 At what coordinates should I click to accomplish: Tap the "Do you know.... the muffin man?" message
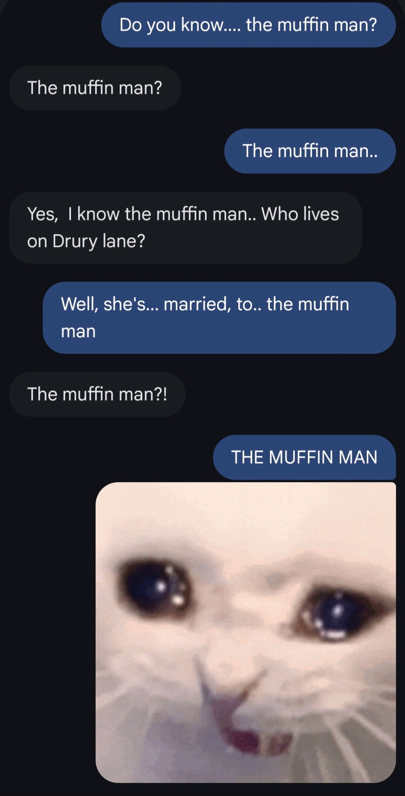[x=248, y=25]
